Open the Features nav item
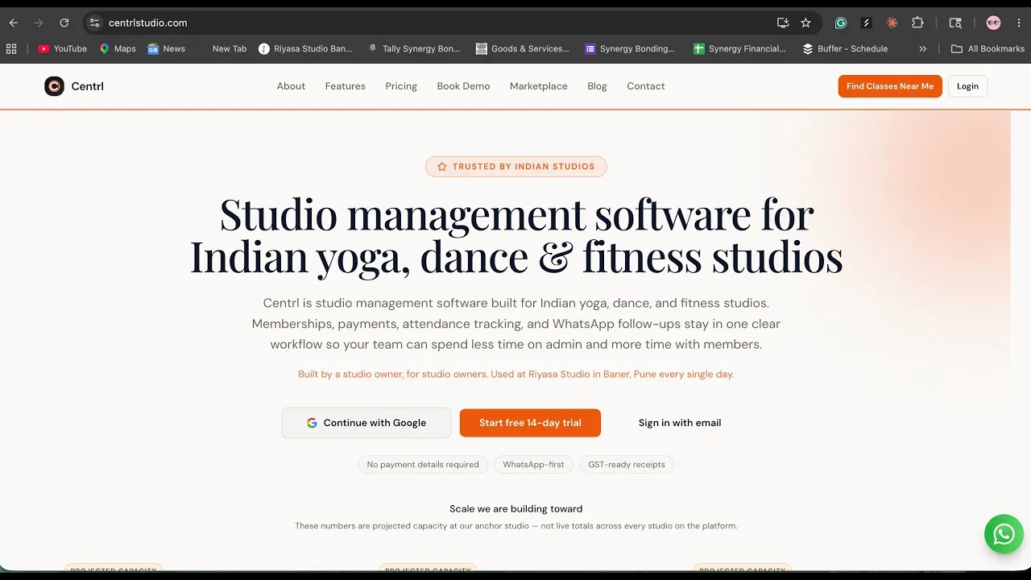 tap(345, 86)
